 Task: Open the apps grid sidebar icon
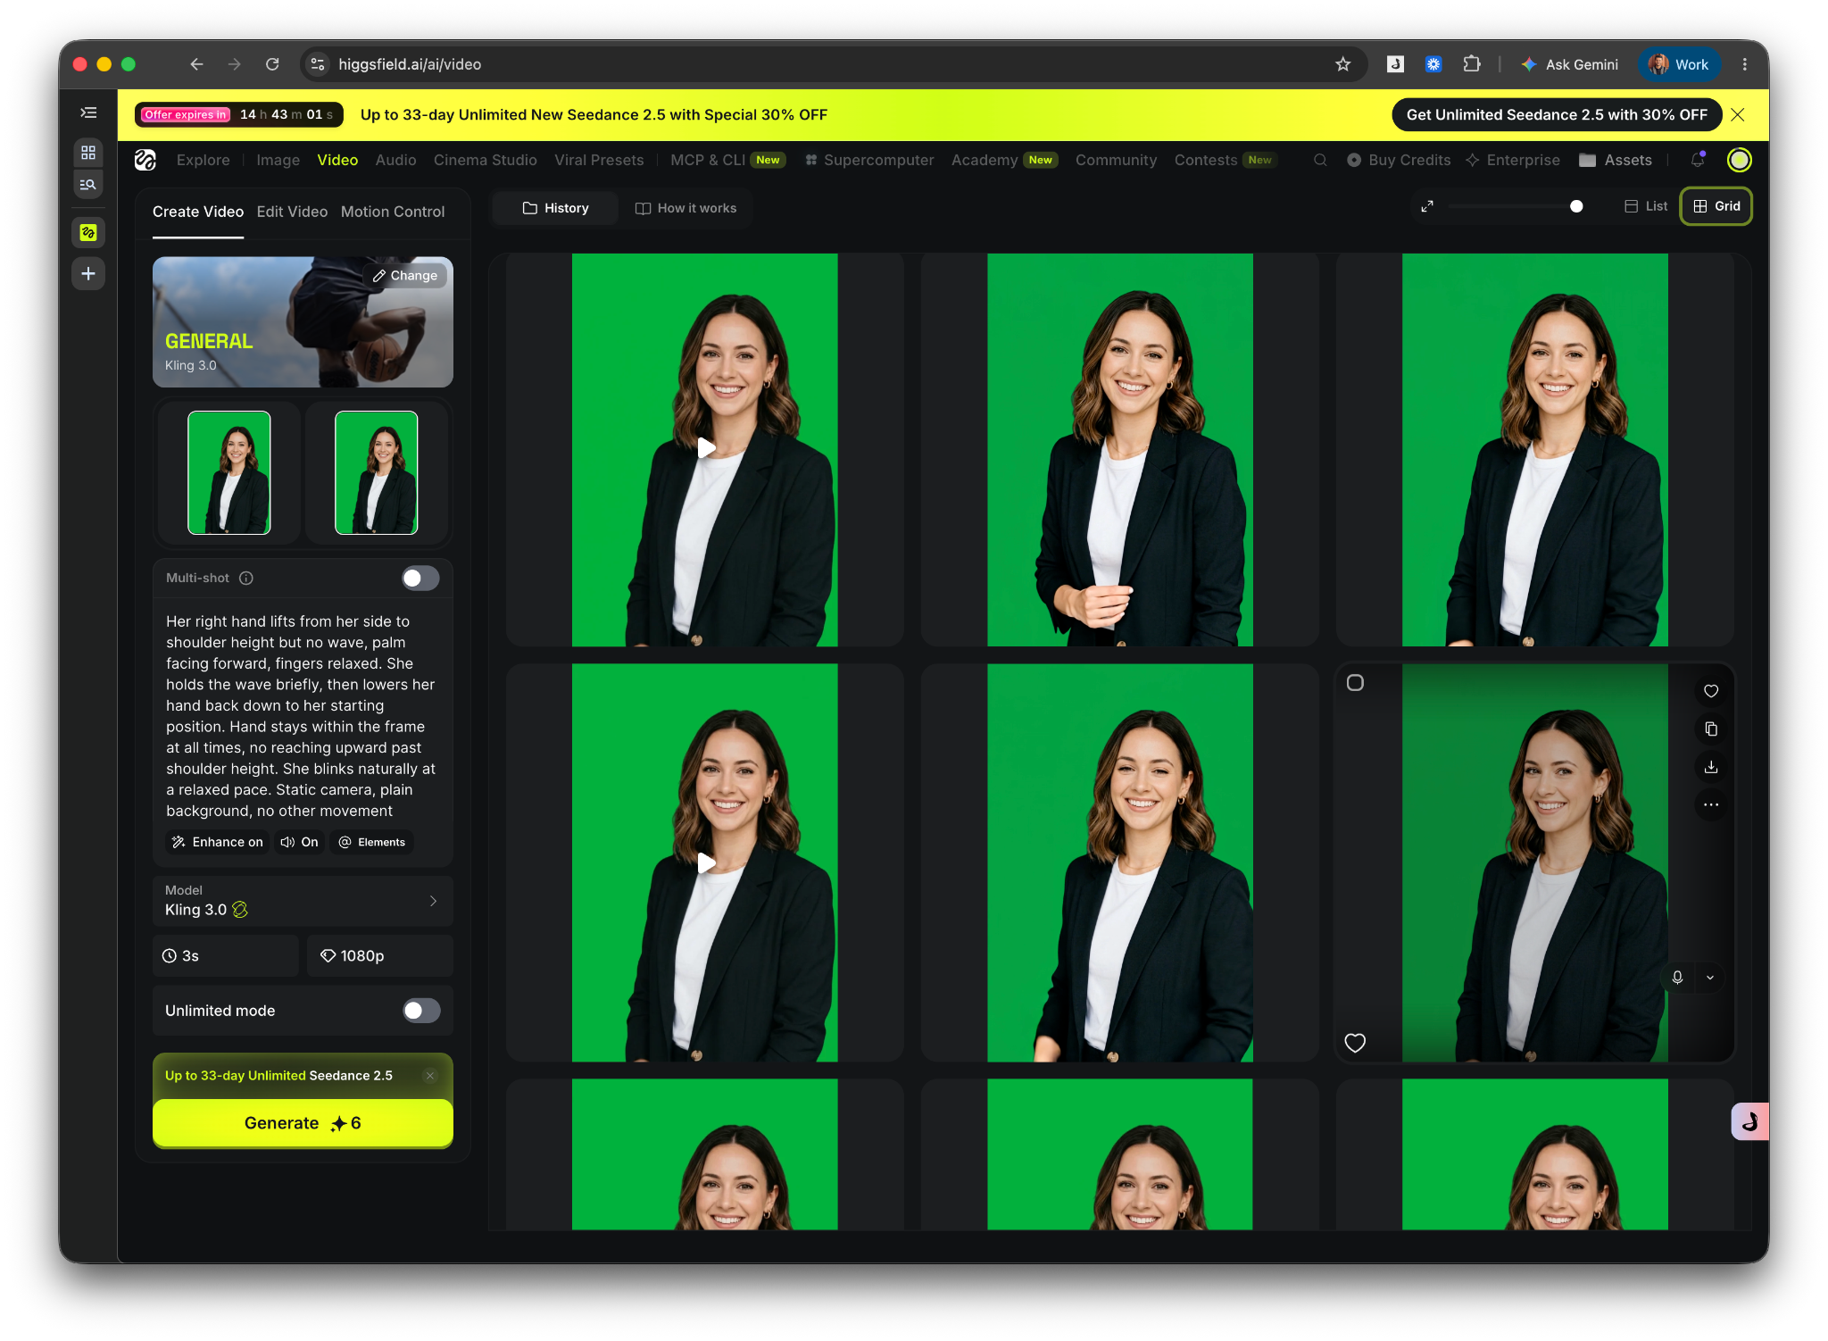click(x=88, y=153)
